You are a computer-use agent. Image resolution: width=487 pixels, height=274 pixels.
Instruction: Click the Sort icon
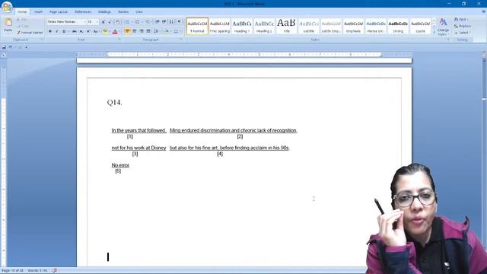coord(171,22)
